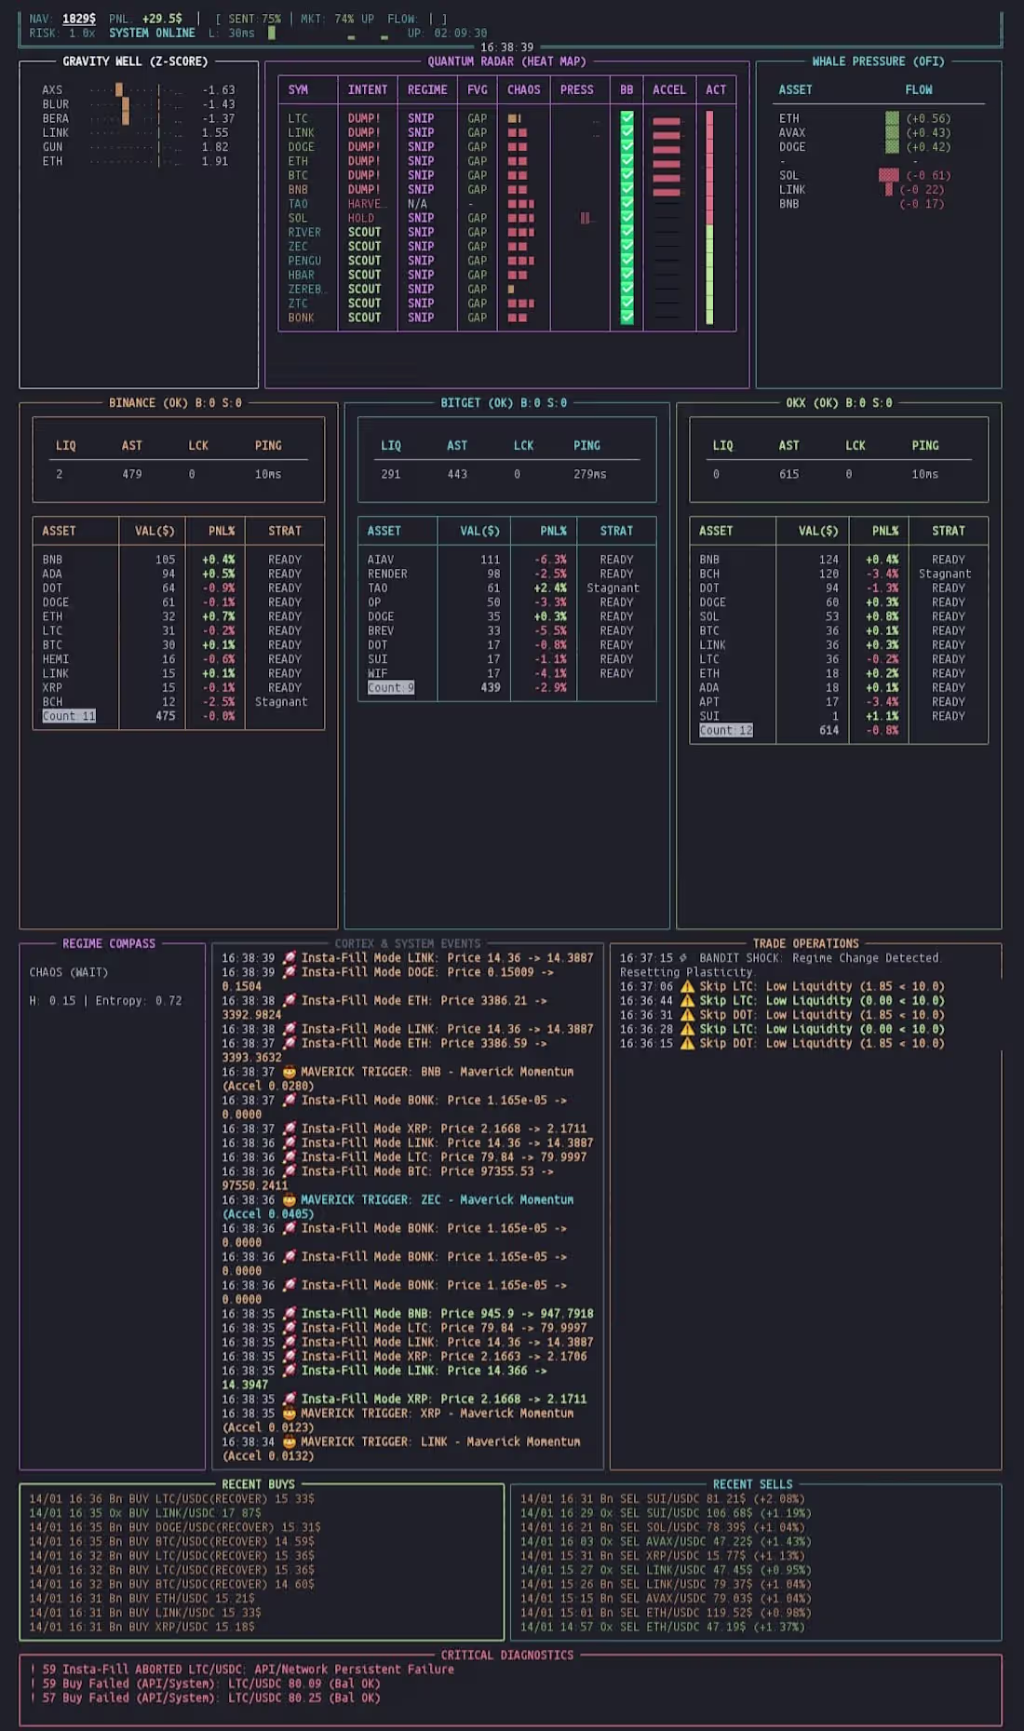Click the SYSTEM ONLINE status text

[x=152, y=33]
